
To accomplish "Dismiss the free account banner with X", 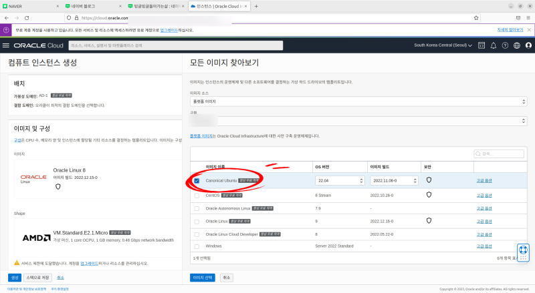I will (x=529, y=30).
